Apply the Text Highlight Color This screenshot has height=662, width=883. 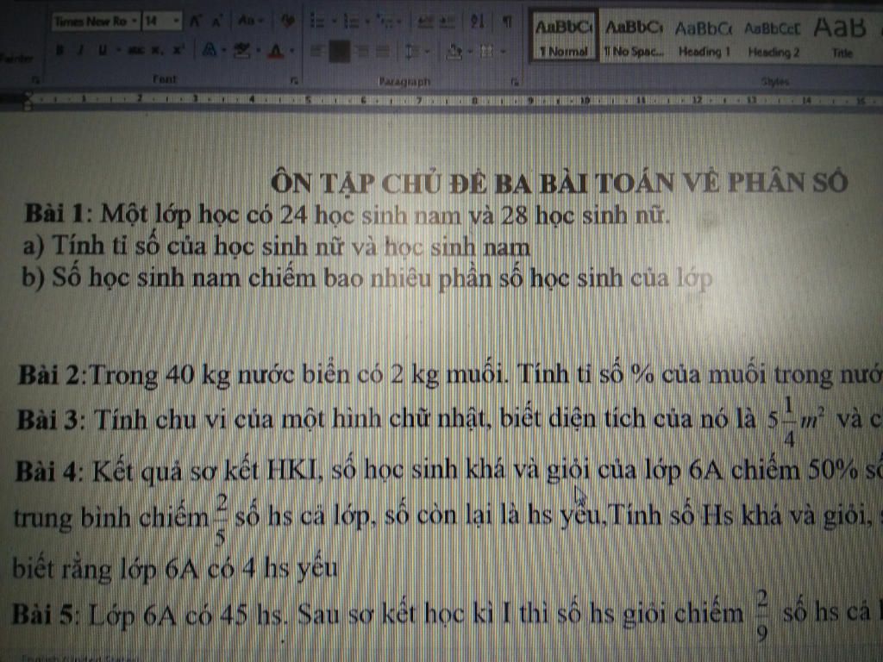[242, 50]
